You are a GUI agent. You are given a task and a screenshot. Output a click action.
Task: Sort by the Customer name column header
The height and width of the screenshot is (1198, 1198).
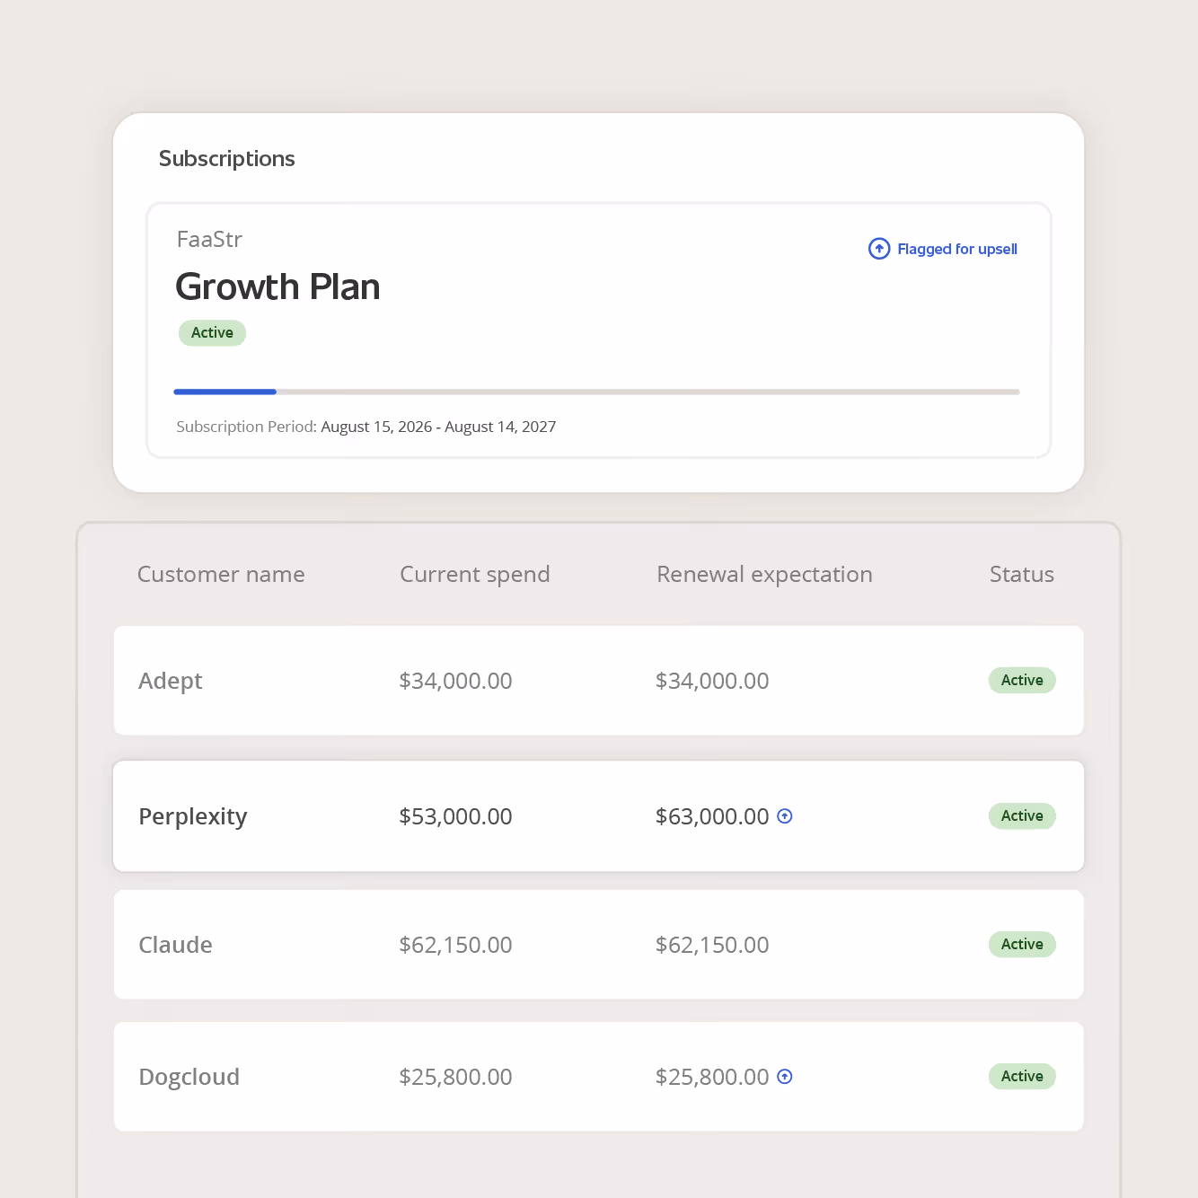pos(221,574)
